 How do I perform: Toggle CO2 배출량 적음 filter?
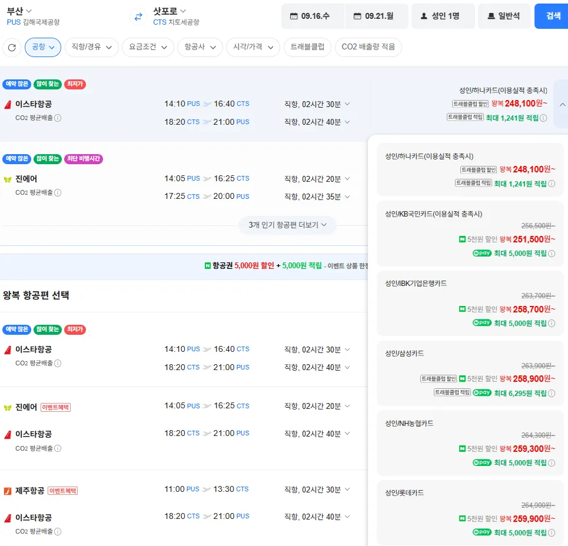pyautogui.click(x=368, y=47)
